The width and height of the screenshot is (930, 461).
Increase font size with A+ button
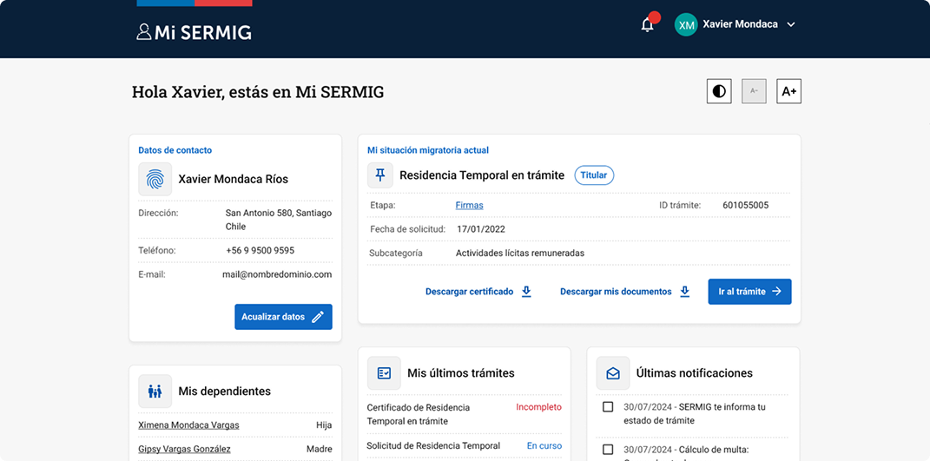[x=788, y=91]
